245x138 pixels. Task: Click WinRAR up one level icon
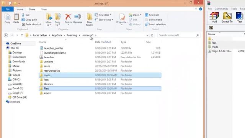(x=211, y=28)
